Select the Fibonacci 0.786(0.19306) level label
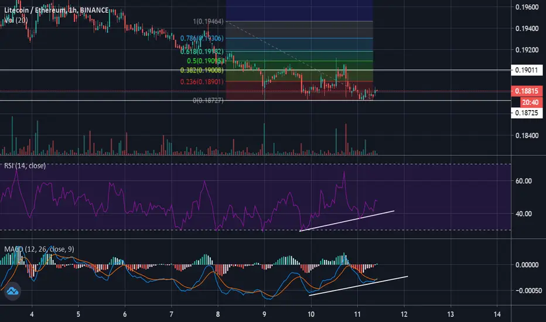 tap(202, 38)
